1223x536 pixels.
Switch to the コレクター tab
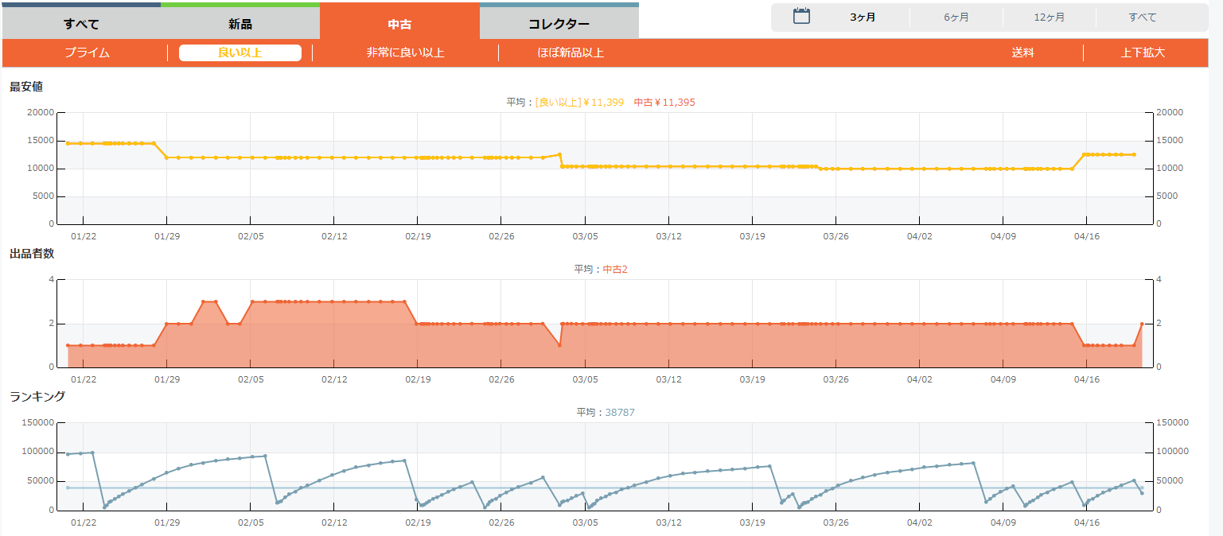559,24
